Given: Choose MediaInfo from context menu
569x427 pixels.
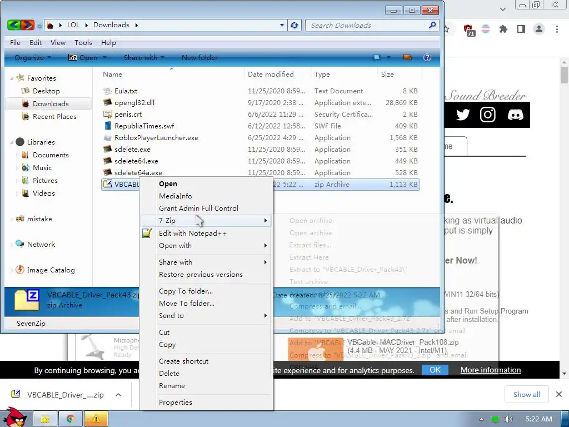Looking at the screenshot, I should [x=175, y=196].
